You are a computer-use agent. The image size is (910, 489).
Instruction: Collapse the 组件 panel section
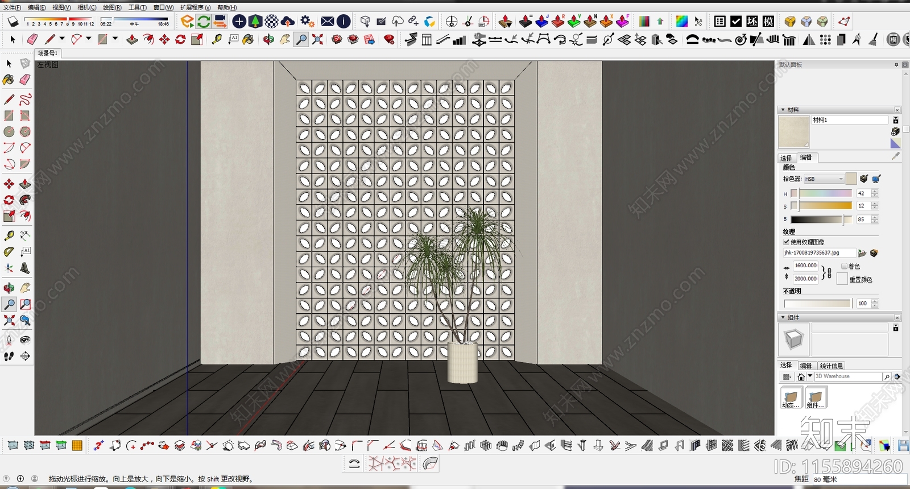click(783, 317)
